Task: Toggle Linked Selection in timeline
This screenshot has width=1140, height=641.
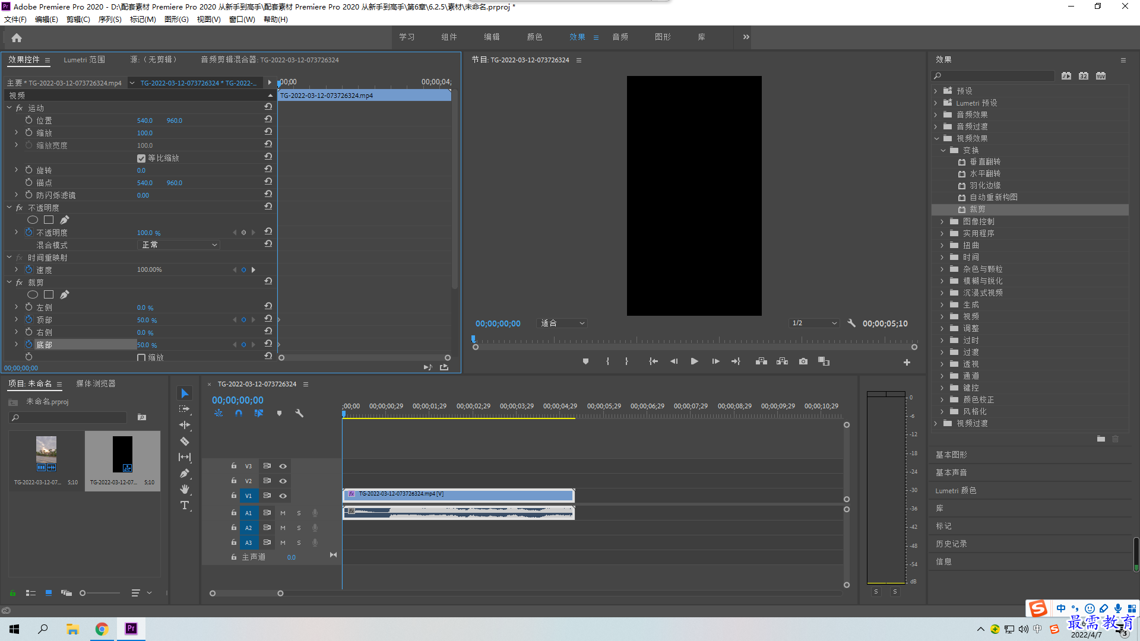Action: [x=259, y=413]
